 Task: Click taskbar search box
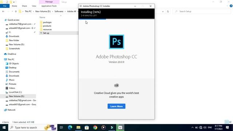coord(33,128)
